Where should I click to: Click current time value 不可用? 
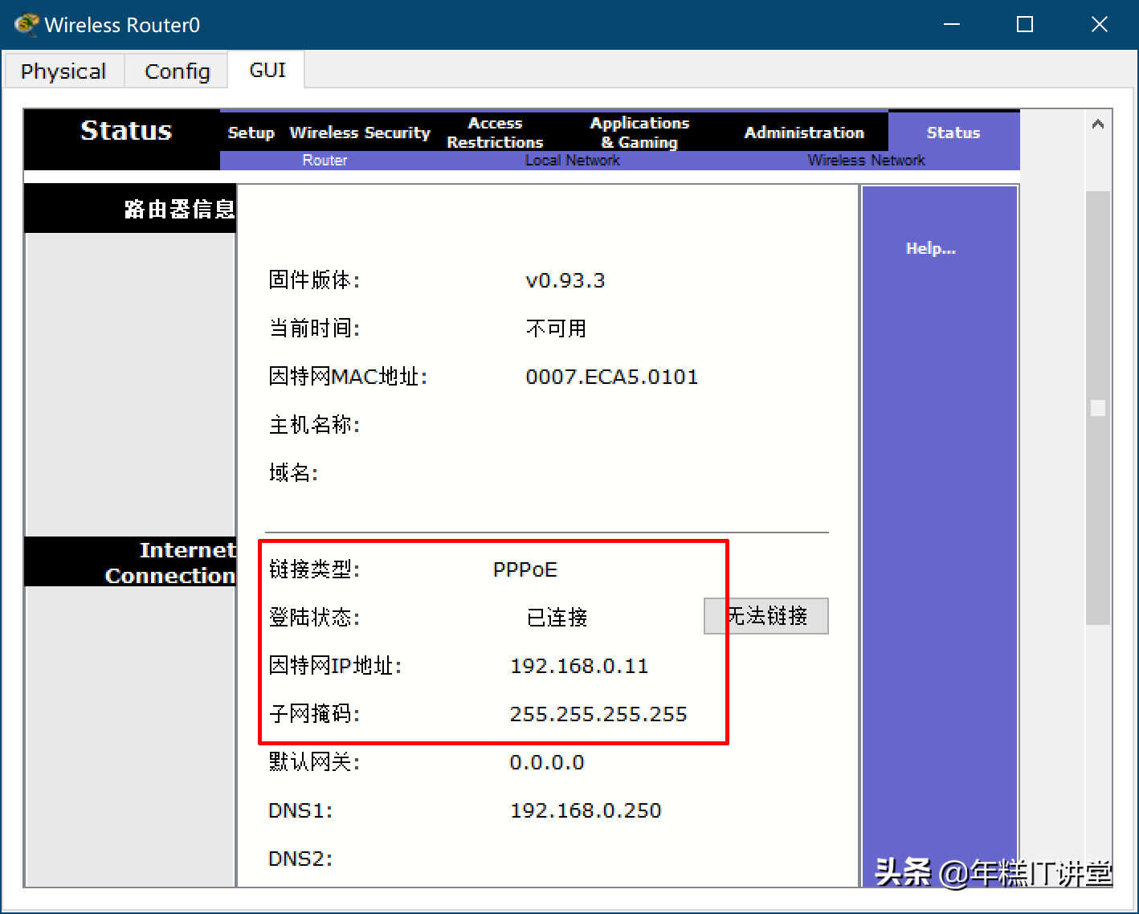tap(556, 328)
